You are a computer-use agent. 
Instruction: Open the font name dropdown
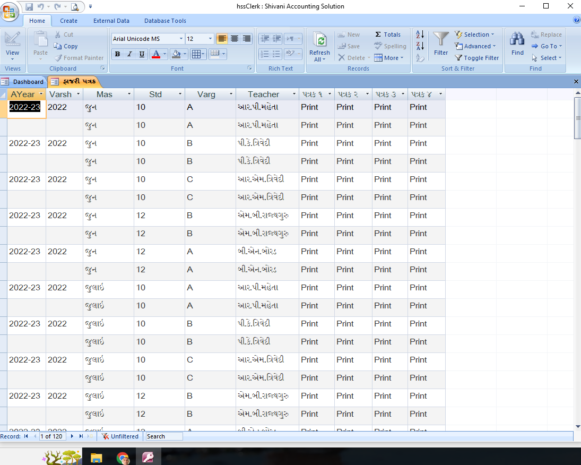(181, 39)
